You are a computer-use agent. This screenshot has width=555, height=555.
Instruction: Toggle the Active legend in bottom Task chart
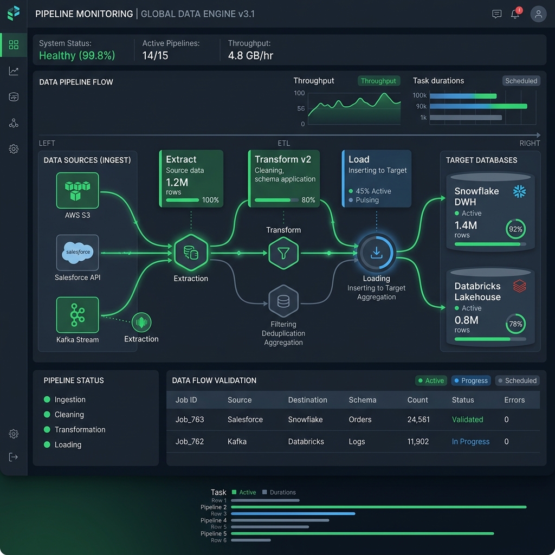click(243, 492)
